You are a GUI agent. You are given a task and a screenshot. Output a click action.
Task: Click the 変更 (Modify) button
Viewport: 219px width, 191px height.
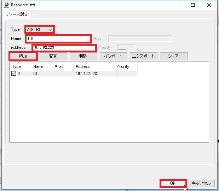[x=53, y=56]
